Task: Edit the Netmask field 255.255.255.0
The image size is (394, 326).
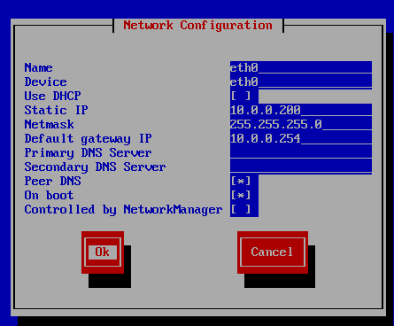Action: click(x=301, y=124)
